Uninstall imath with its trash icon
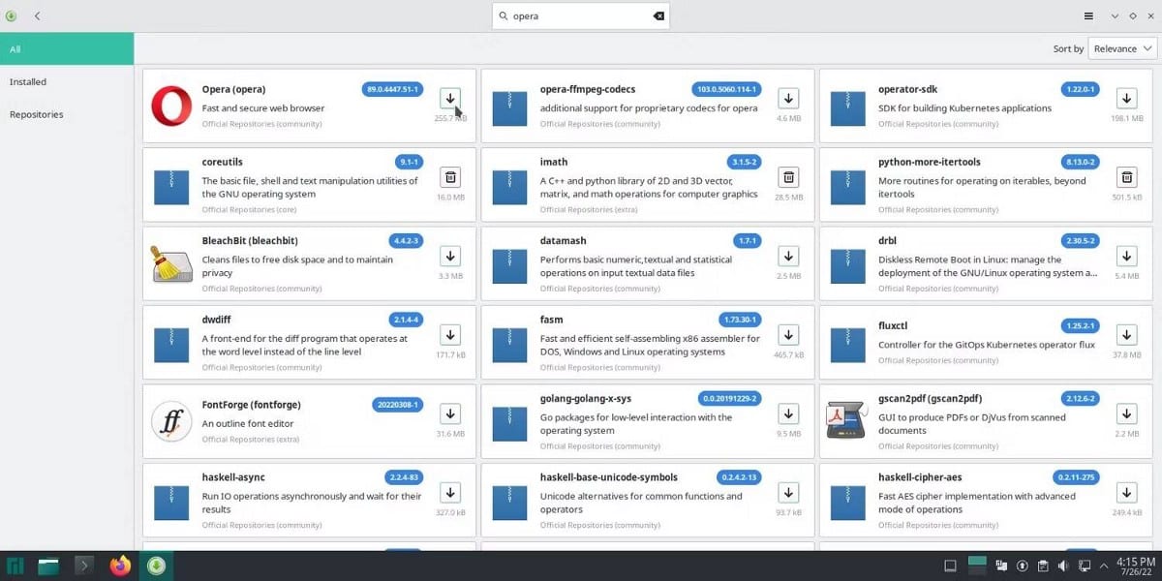 pos(787,177)
